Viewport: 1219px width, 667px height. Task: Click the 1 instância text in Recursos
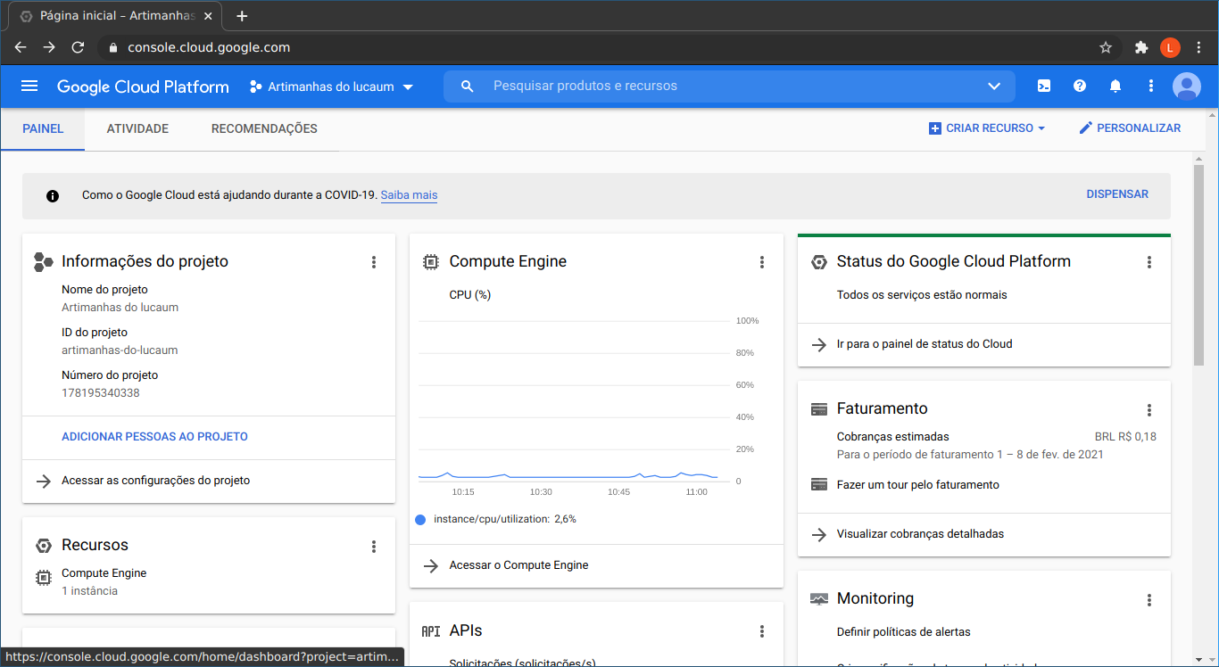point(89,591)
